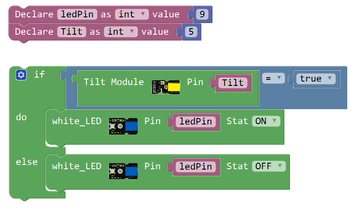This screenshot has width=356, height=210.
Task: Click the Tilt Module sensor image
Action: click(x=166, y=87)
